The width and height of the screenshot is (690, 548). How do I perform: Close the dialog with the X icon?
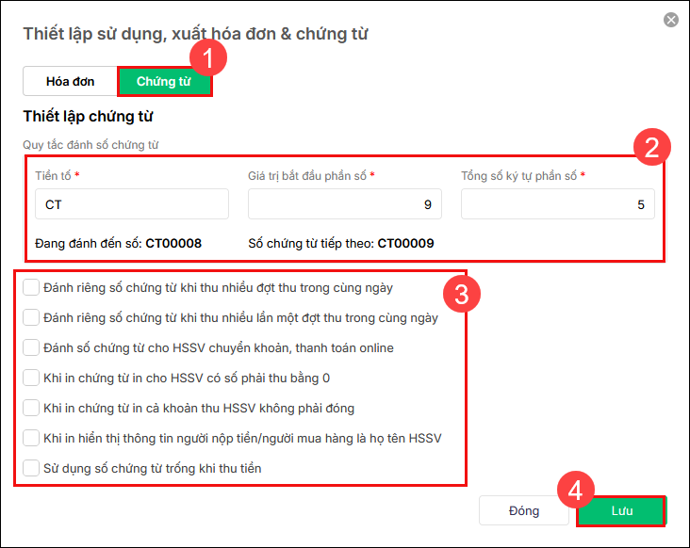tap(671, 20)
